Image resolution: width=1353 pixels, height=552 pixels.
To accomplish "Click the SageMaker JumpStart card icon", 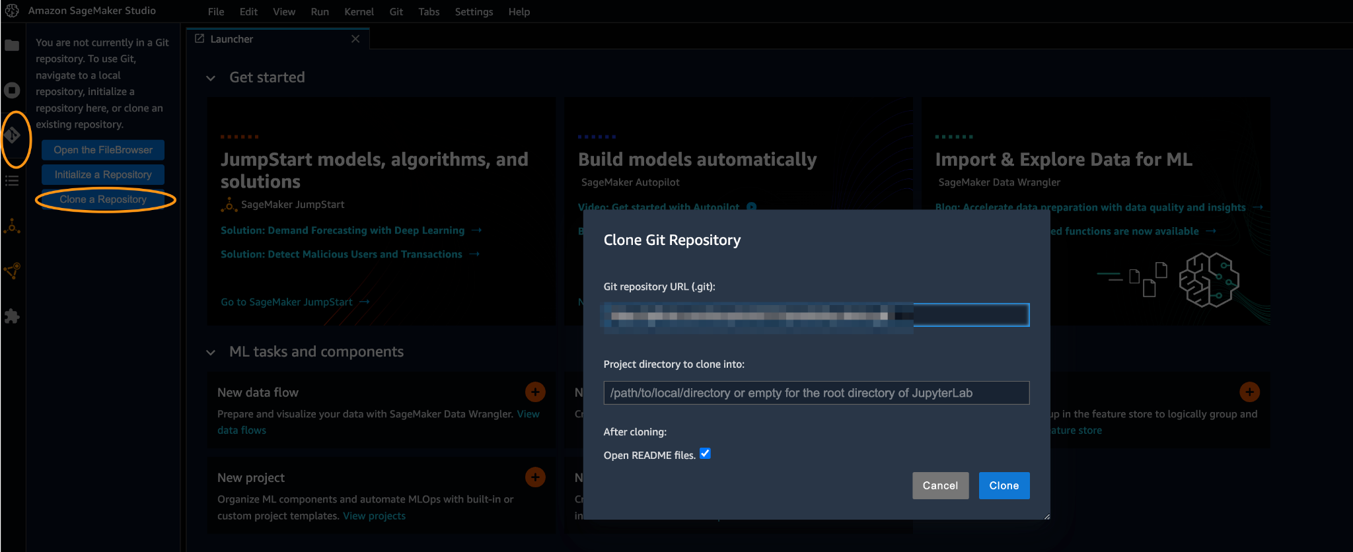I will (x=229, y=205).
